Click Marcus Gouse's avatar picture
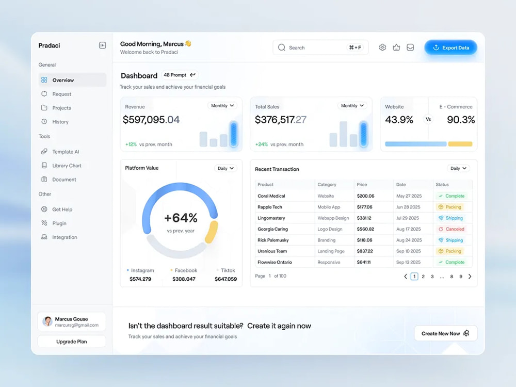 (47, 321)
